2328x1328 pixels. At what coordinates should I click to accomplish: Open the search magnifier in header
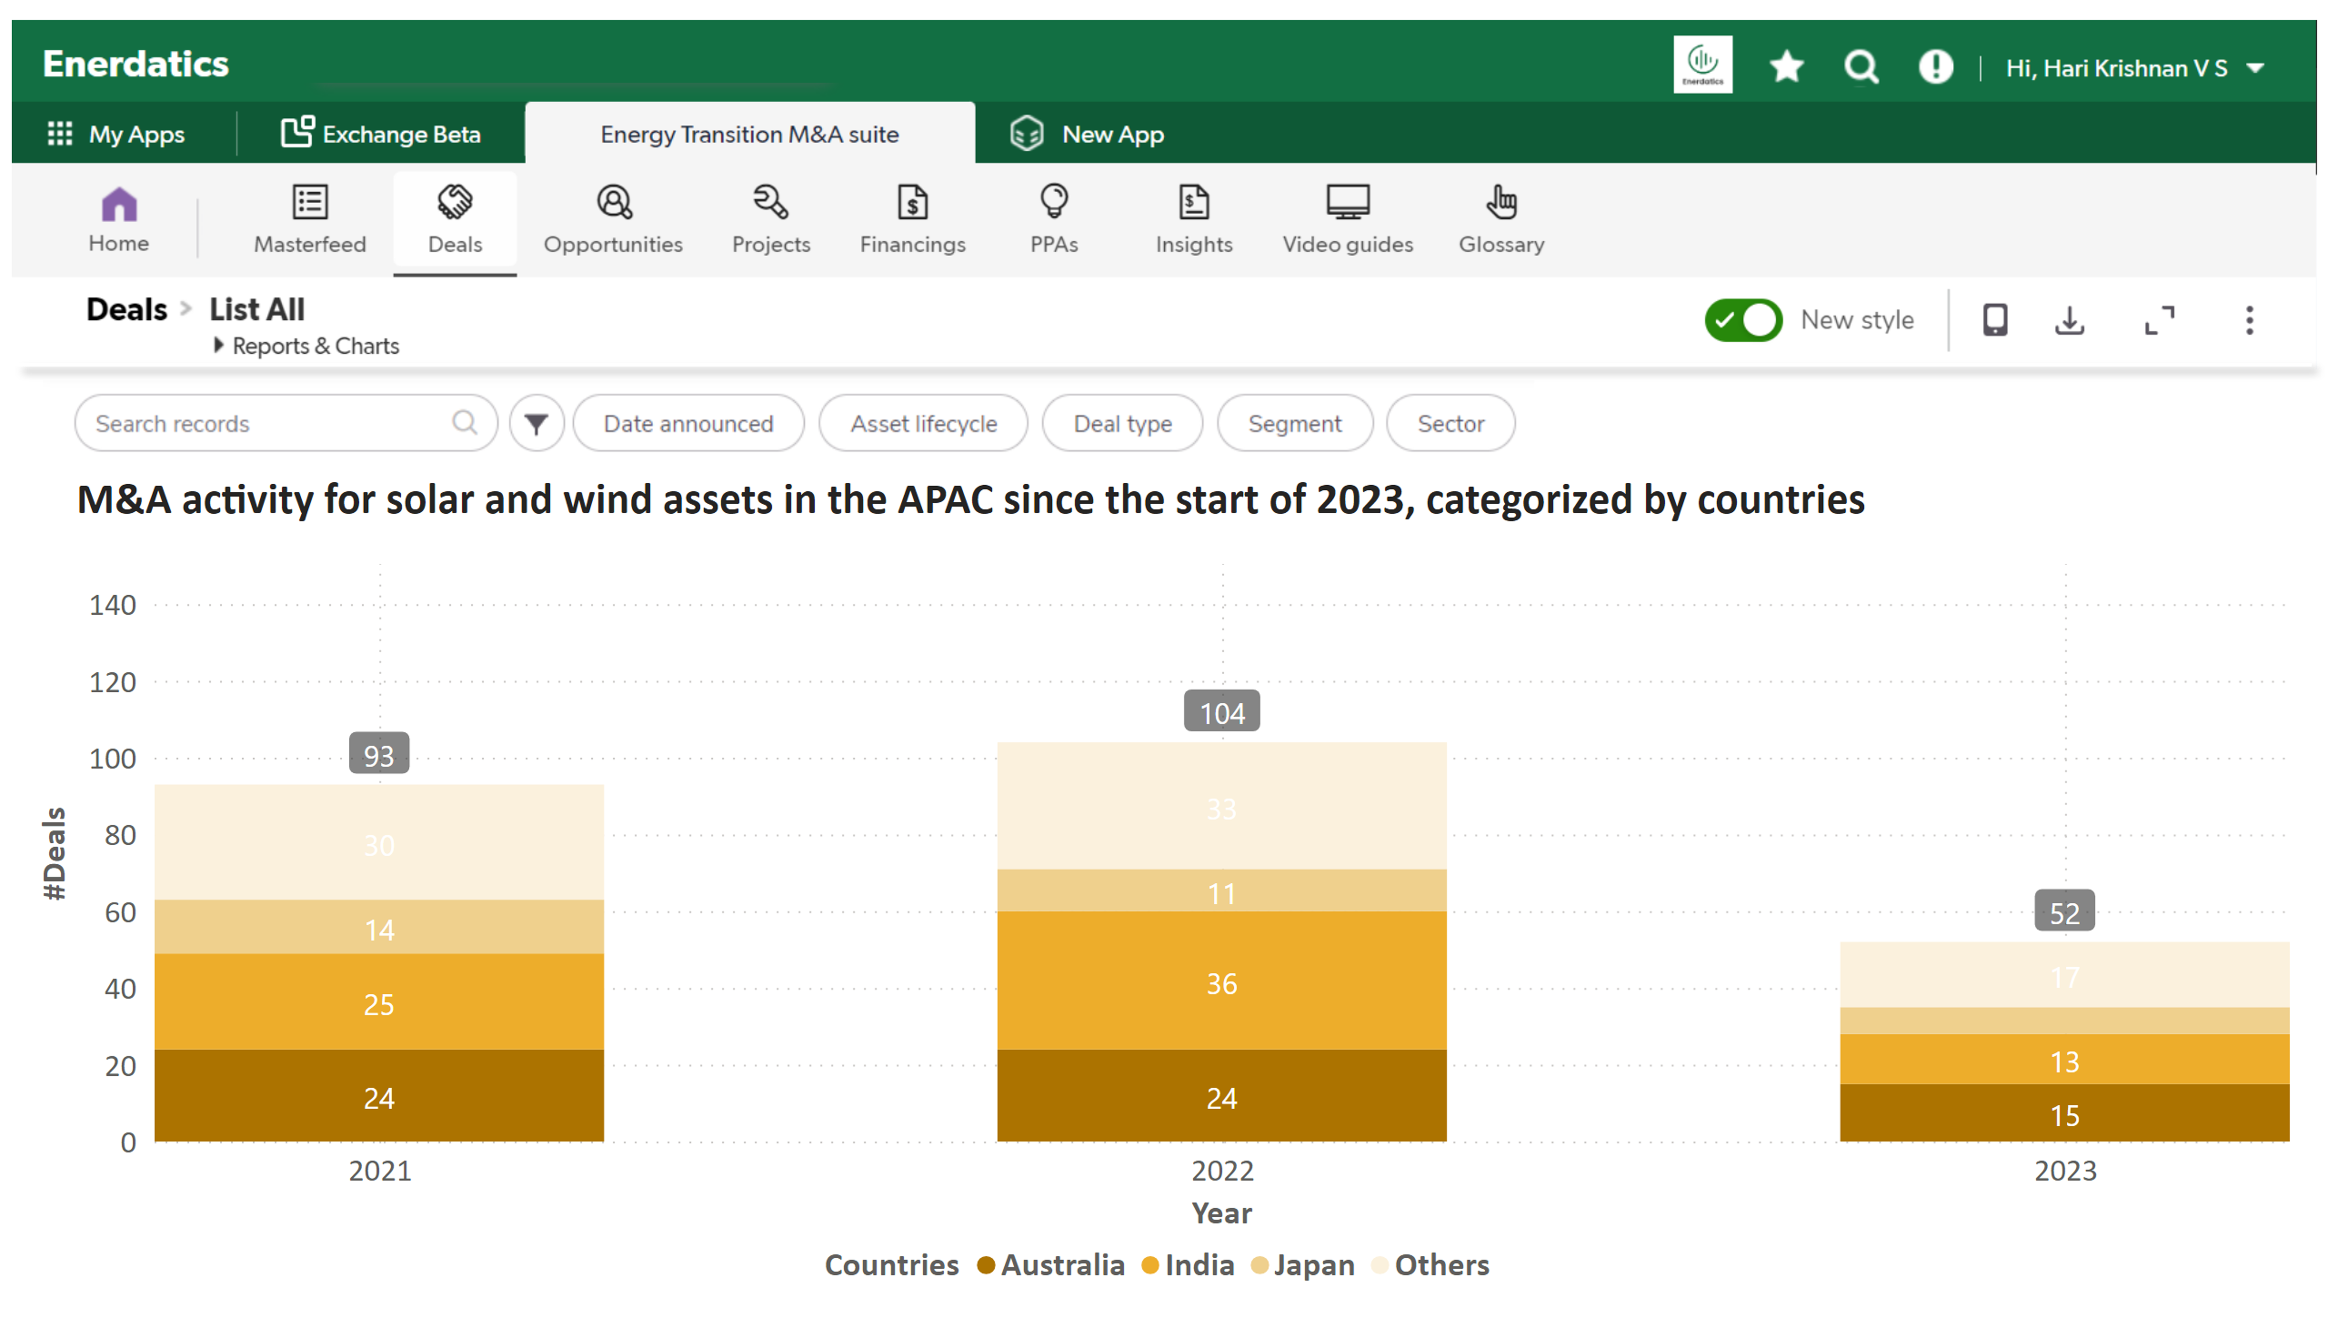point(1860,67)
